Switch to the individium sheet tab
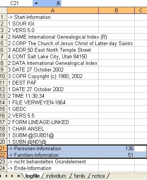Image resolution: width=147 pixels, height=180 pixels. (x=56, y=176)
